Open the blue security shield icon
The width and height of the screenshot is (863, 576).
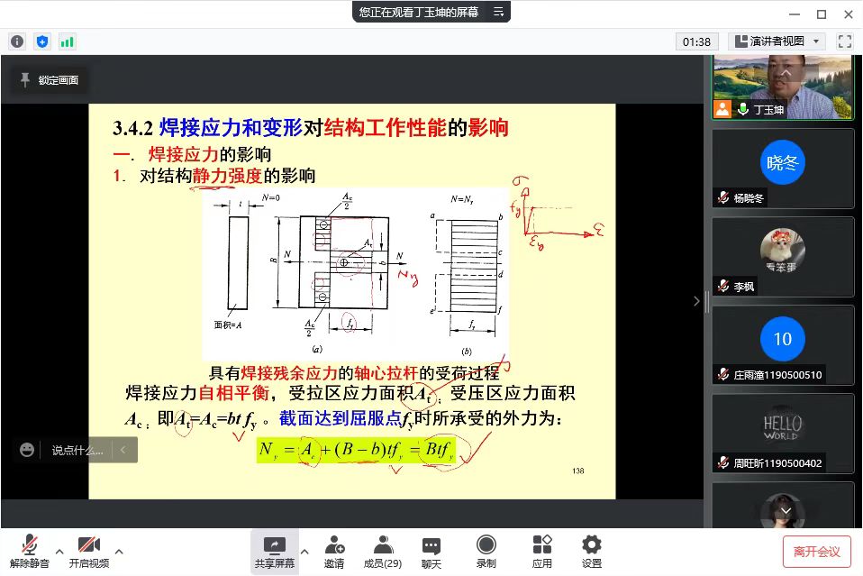click(42, 41)
